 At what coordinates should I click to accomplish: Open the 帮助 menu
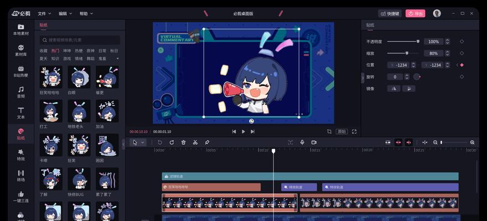coord(86,14)
